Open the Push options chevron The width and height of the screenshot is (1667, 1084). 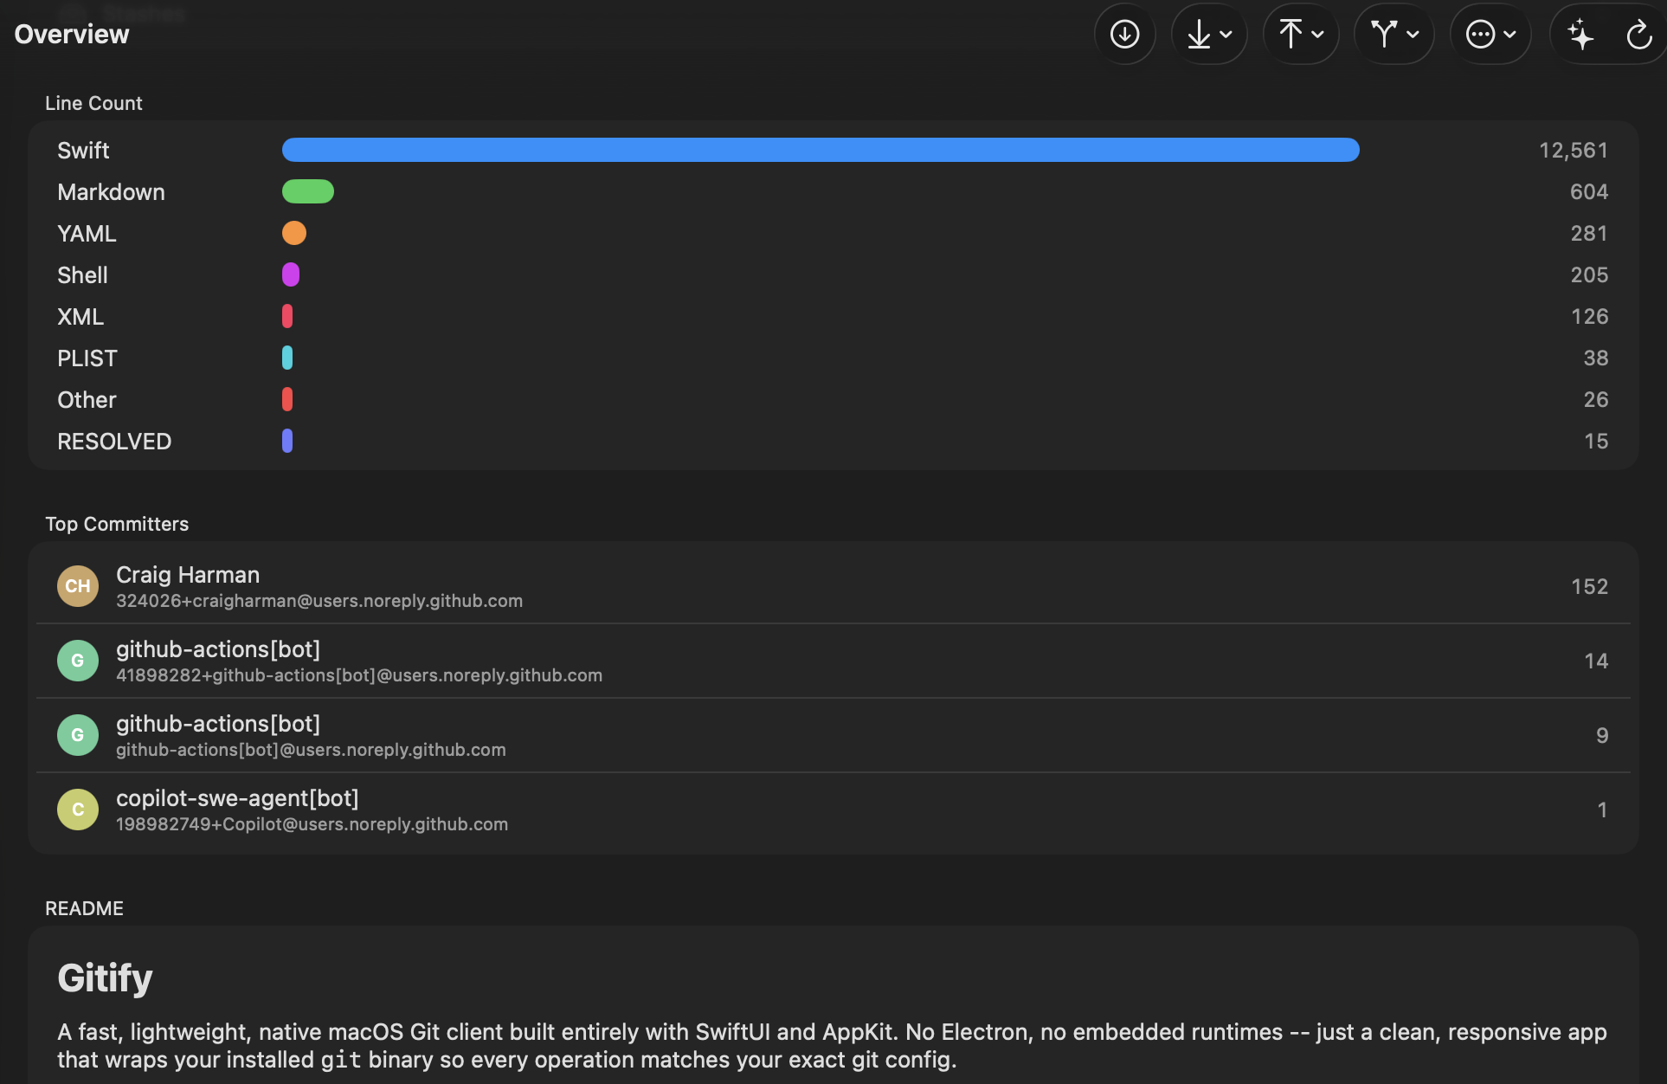1317,35
